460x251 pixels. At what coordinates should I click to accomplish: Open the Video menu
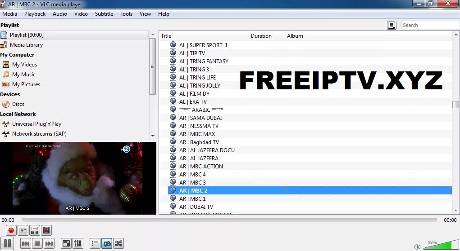click(x=81, y=14)
